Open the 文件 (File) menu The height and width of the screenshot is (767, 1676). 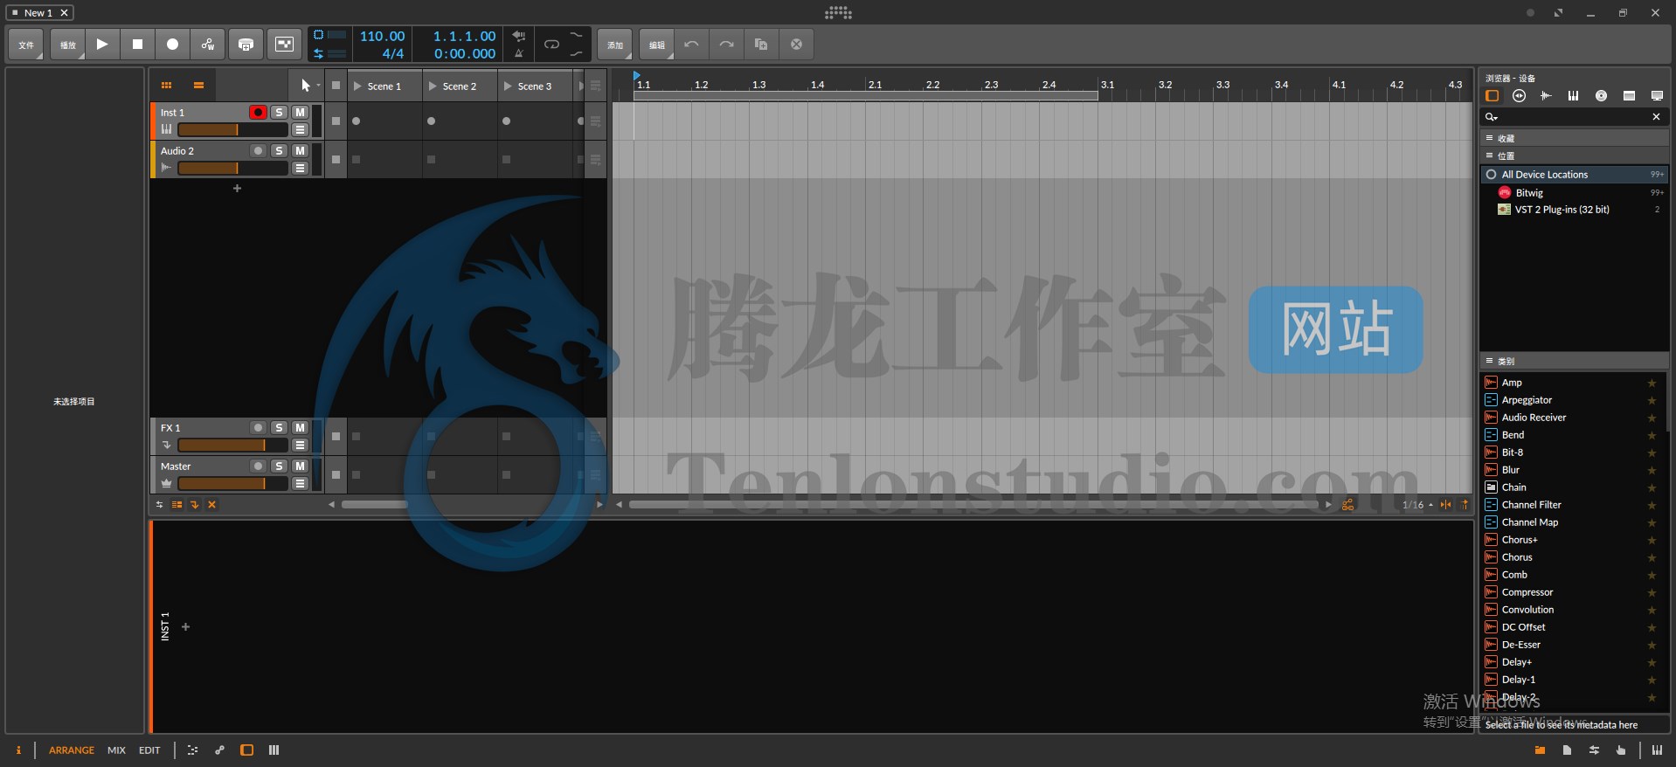tap(26, 45)
